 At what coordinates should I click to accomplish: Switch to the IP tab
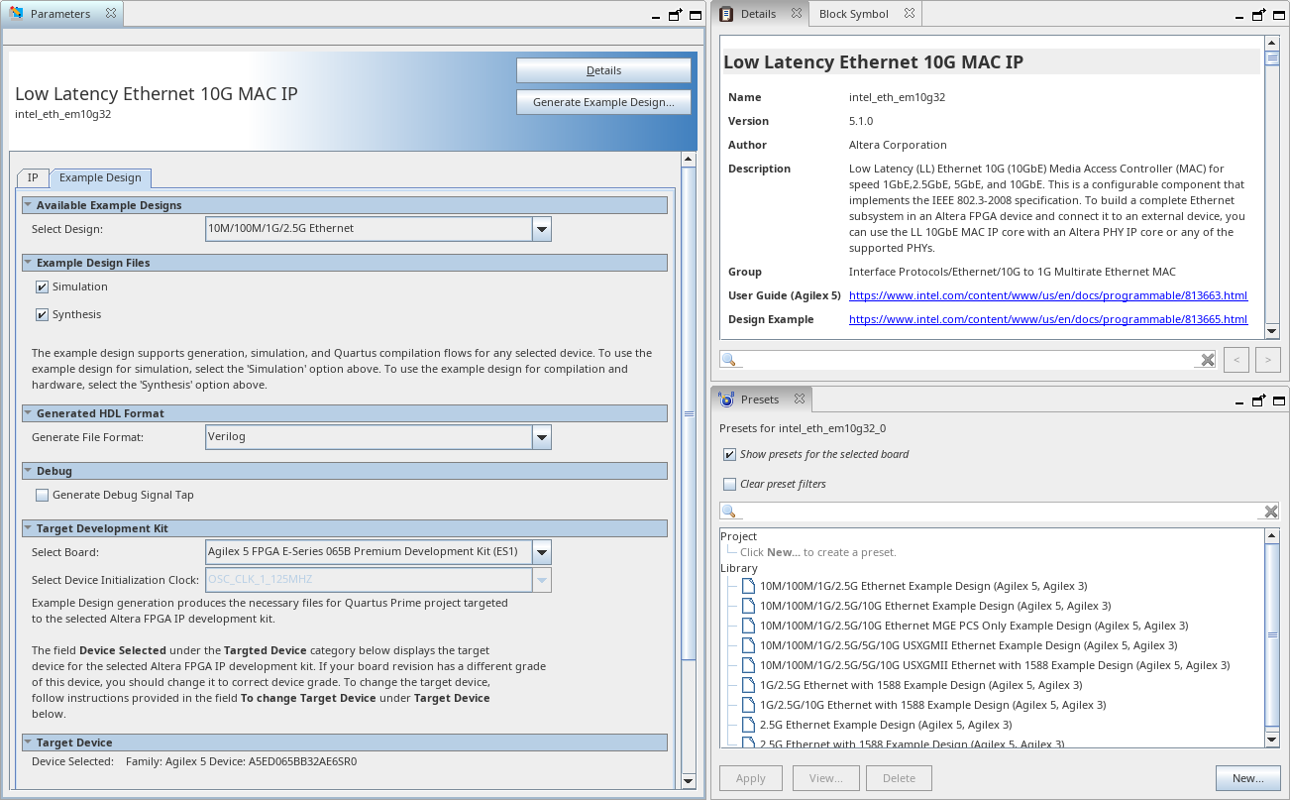(x=33, y=178)
